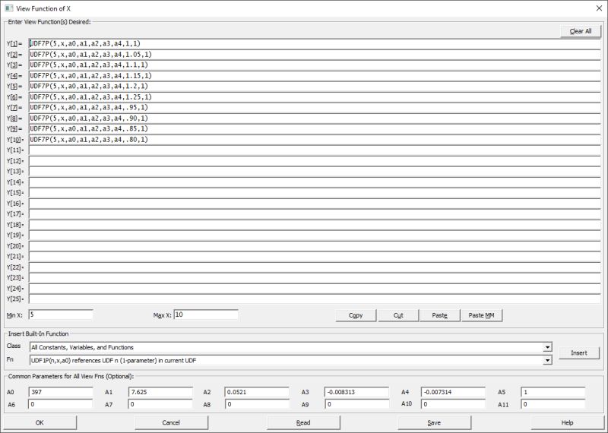Click the Copy button

356,315
